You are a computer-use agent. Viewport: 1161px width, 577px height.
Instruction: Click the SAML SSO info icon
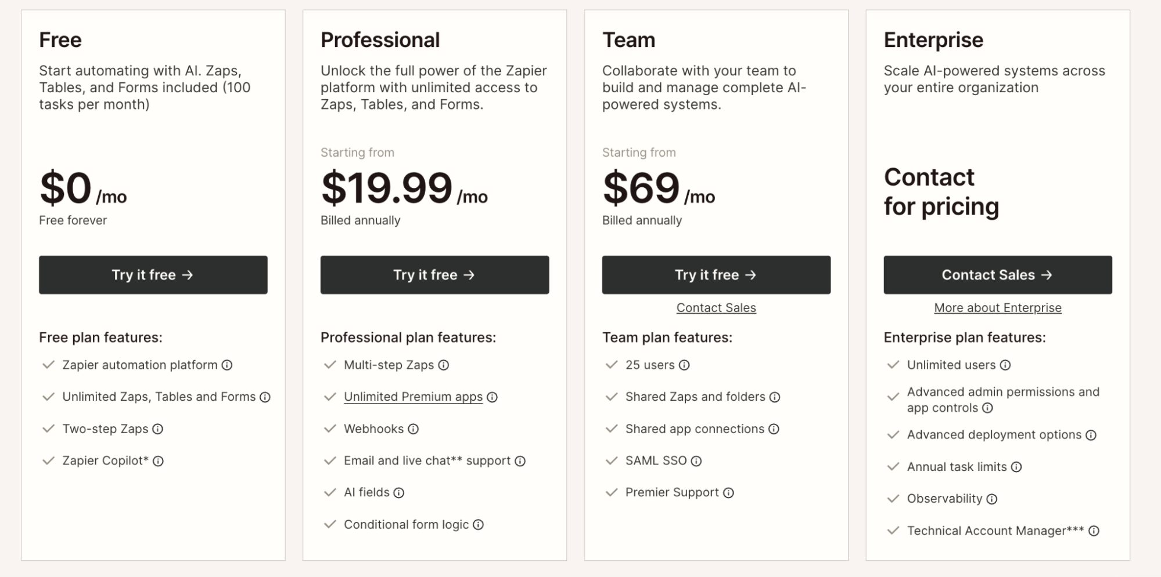(696, 460)
